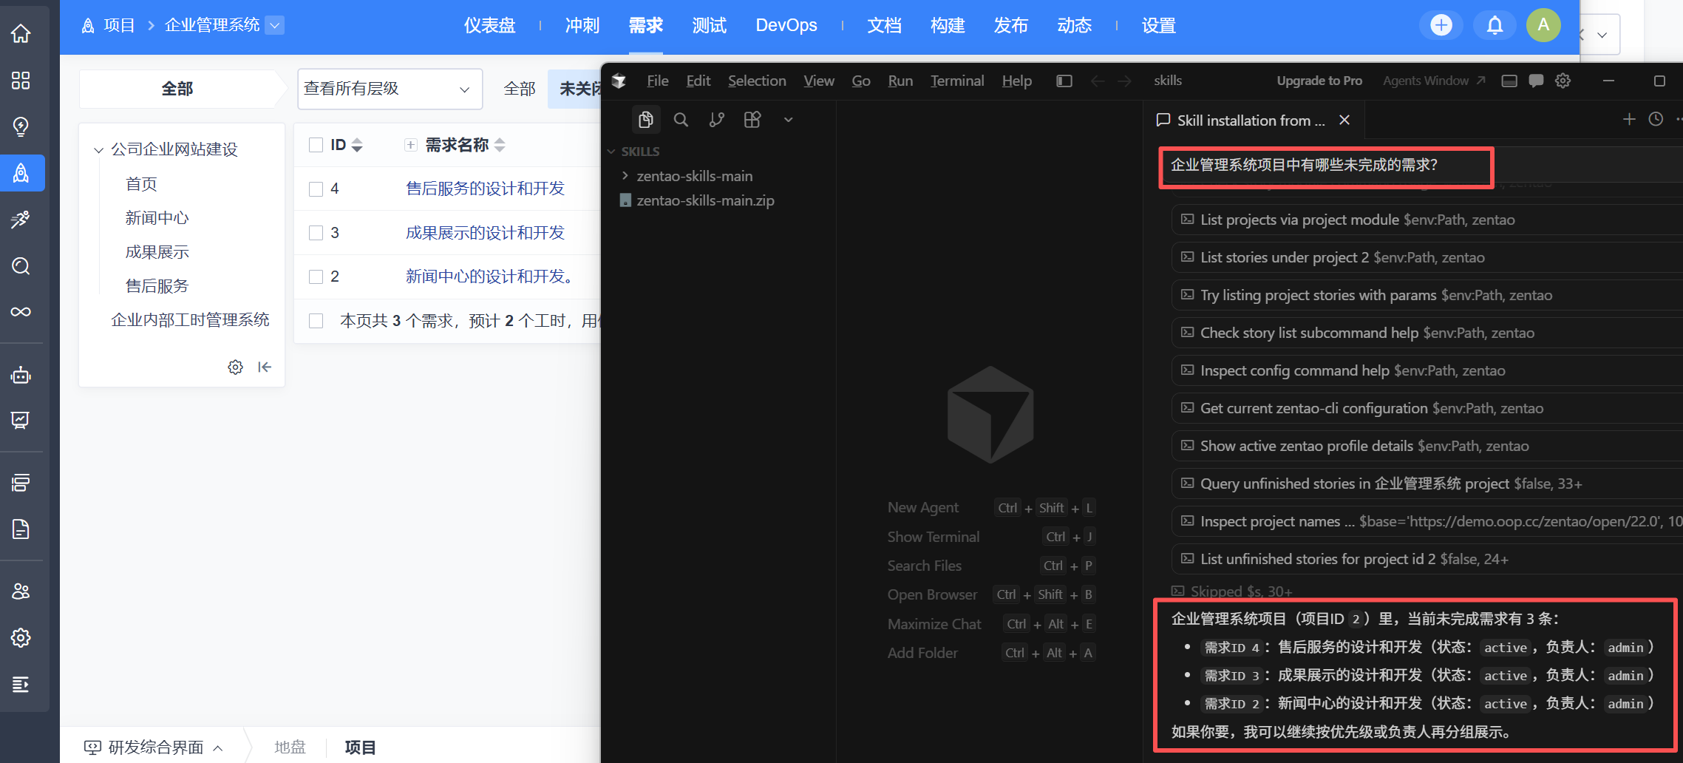Open the 企业管理系统 project switcher dropdown
Screen dimensions: 1683x763
coord(275,25)
